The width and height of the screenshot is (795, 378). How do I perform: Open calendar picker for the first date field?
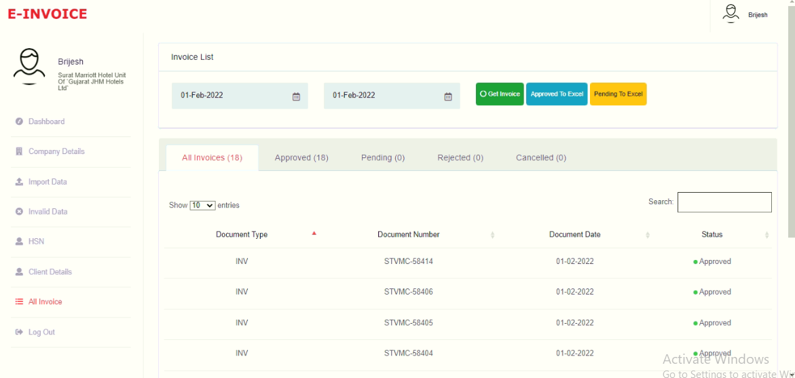pos(296,96)
